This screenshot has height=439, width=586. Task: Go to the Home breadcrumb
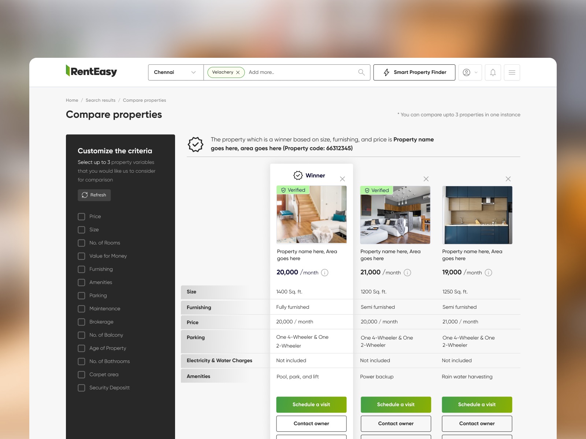pyautogui.click(x=72, y=100)
